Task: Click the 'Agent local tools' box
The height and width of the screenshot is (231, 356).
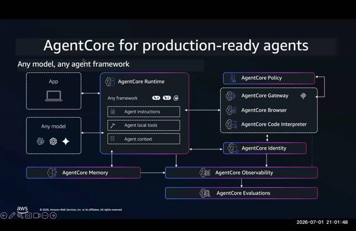Action: [x=144, y=125]
